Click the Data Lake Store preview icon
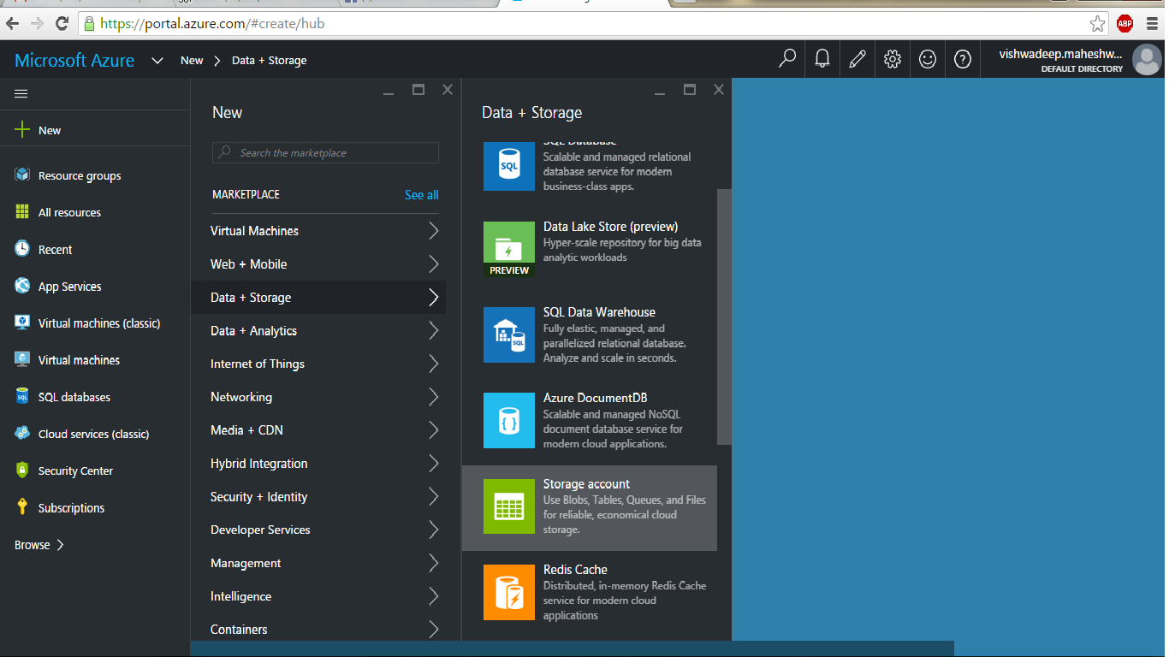This screenshot has width=1169, height=657. (x=508, y=249)
